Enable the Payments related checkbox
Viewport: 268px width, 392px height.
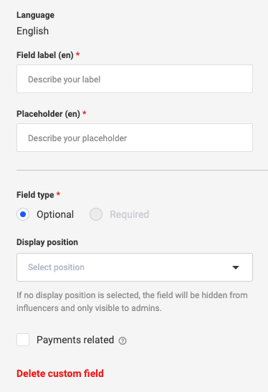[23, 340]
